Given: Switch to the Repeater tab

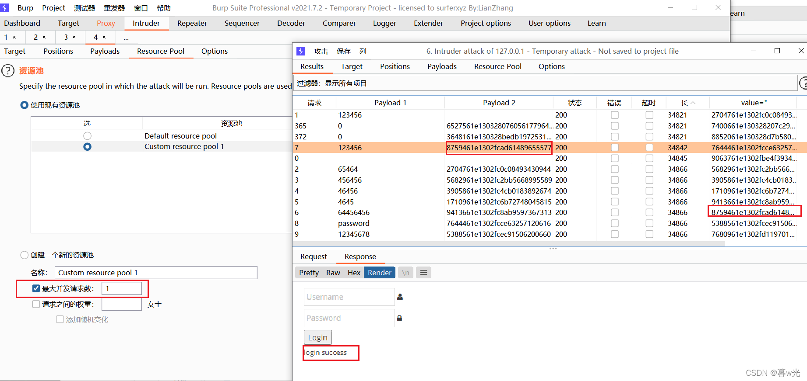Looking at the screenshot, I should (192, 23).
